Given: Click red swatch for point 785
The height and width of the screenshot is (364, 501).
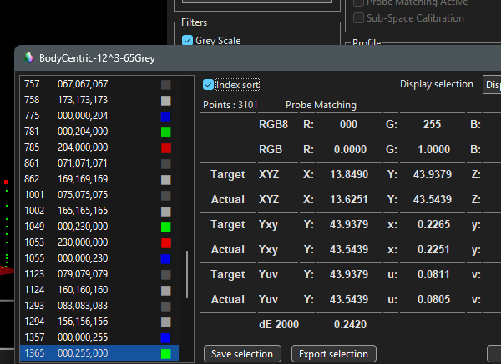Looking at the screenshot, I should pos(165,147).
